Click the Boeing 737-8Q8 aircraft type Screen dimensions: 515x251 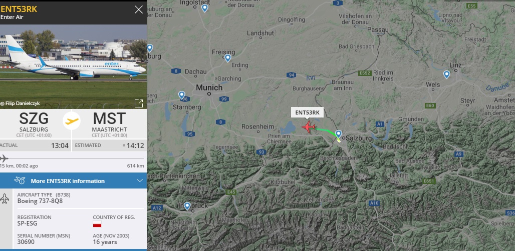[x=40, y=201]
